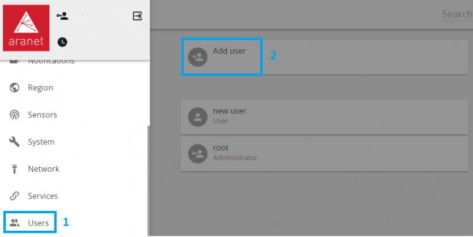This screenshot has height=237, width=473.
Task: Click the Users people icon in sidebar
Action: tap(15, 223)
